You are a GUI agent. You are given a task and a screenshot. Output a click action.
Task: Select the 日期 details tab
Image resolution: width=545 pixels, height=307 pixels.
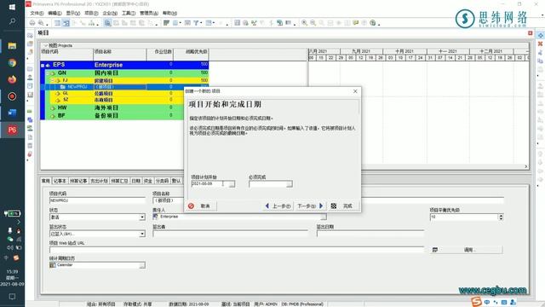pos(136,181)
